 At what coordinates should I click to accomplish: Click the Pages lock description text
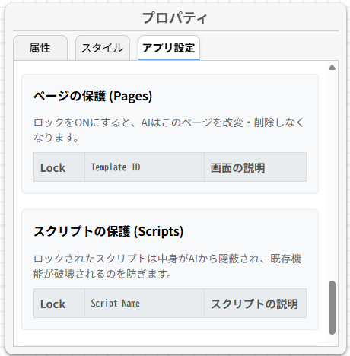click(169, 130)
